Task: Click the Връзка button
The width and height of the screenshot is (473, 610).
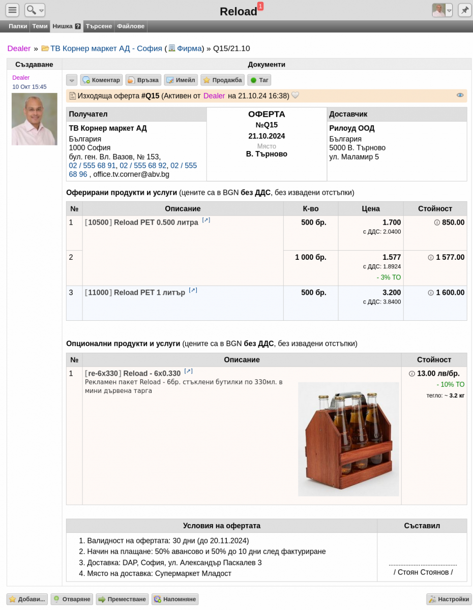Action: click(x=143, y=80)
